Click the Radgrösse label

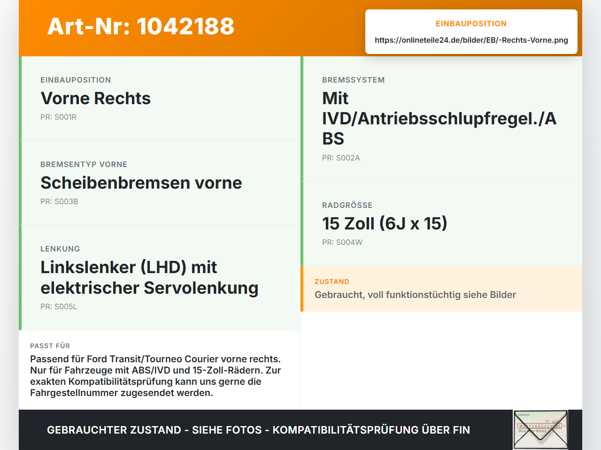(x=347, y=206)
